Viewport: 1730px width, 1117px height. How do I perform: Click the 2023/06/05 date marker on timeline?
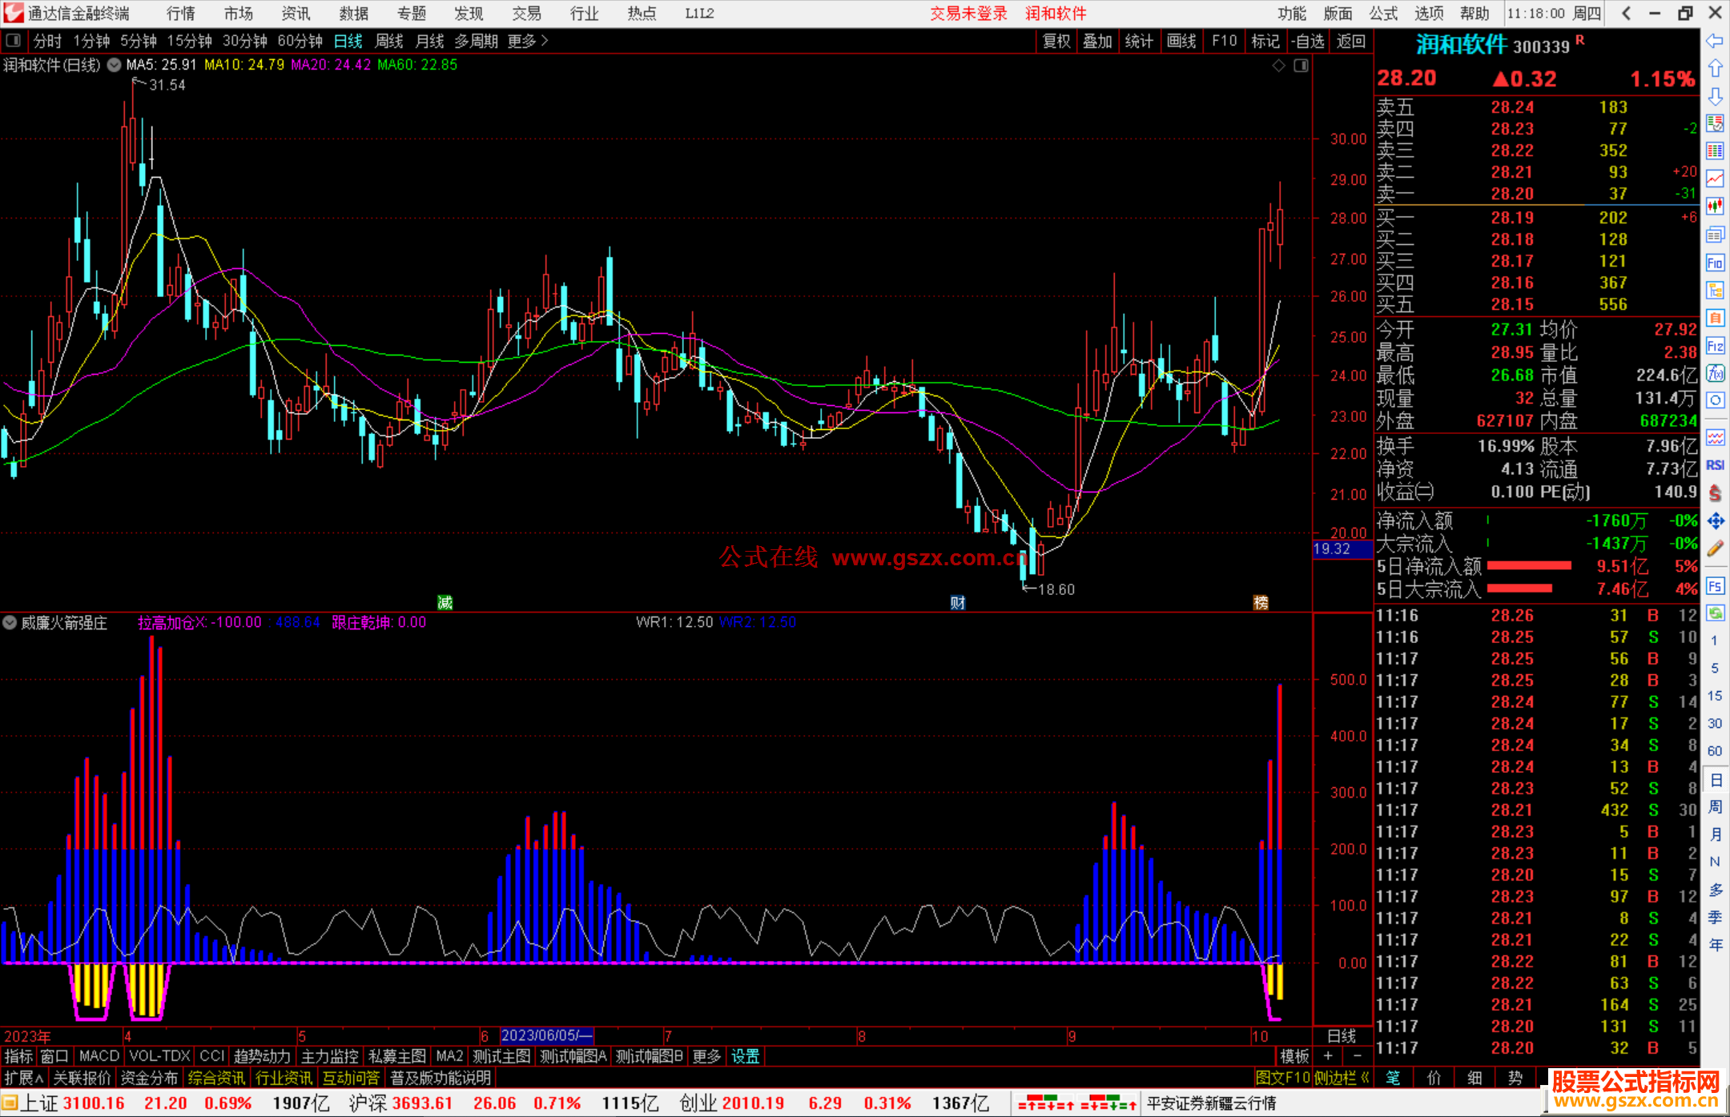pos(546,1035)
